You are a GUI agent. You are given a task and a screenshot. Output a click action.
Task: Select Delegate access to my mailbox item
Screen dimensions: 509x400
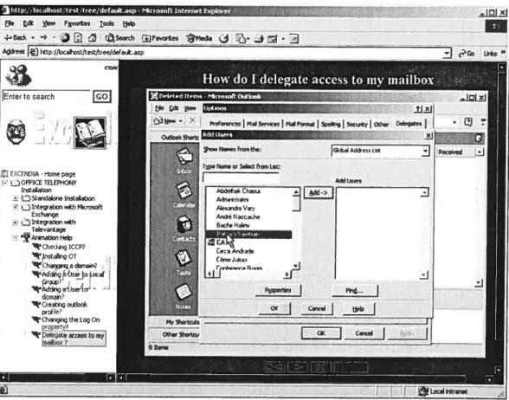74,339
